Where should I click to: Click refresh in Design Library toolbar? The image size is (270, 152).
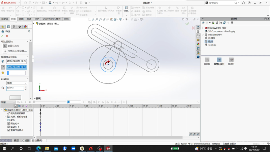[x=224, y=23]
